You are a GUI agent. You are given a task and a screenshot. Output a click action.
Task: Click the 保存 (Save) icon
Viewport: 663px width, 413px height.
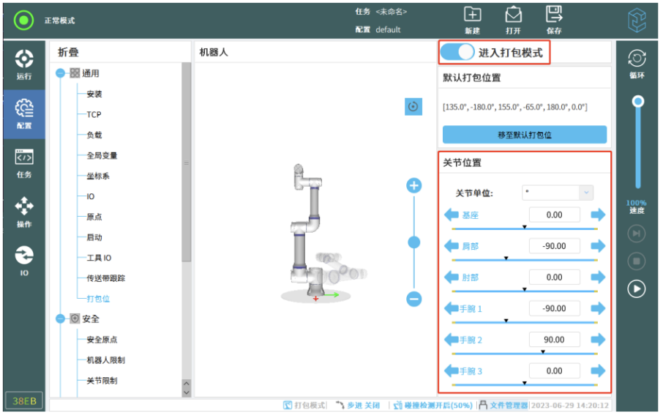[x=554, y=15]
